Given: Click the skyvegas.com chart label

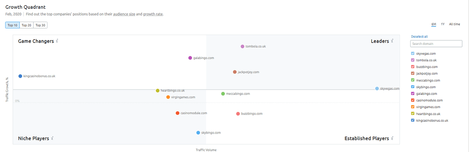Looking at the screenshot, I should 390,88.
